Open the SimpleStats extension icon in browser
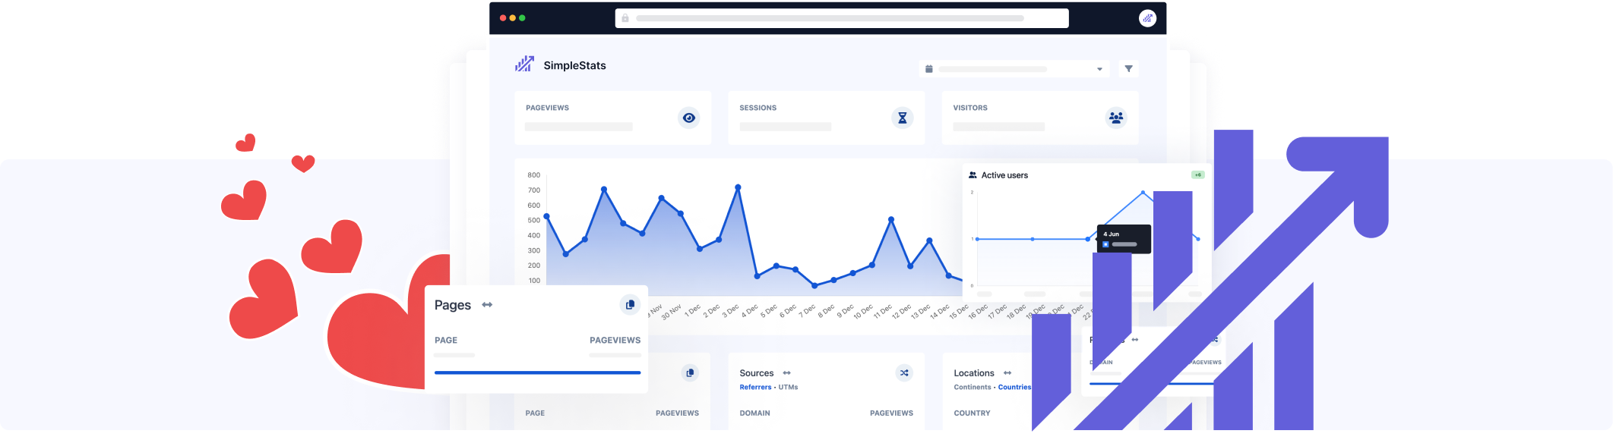 click(1147, 18)
